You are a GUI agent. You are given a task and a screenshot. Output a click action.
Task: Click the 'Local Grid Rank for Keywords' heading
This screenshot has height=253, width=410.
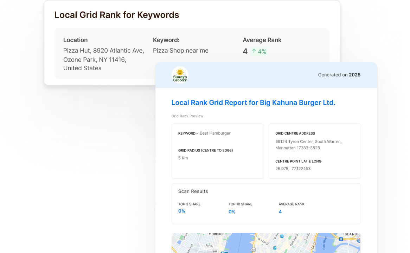pyautogui.click(x=117, y=15)
